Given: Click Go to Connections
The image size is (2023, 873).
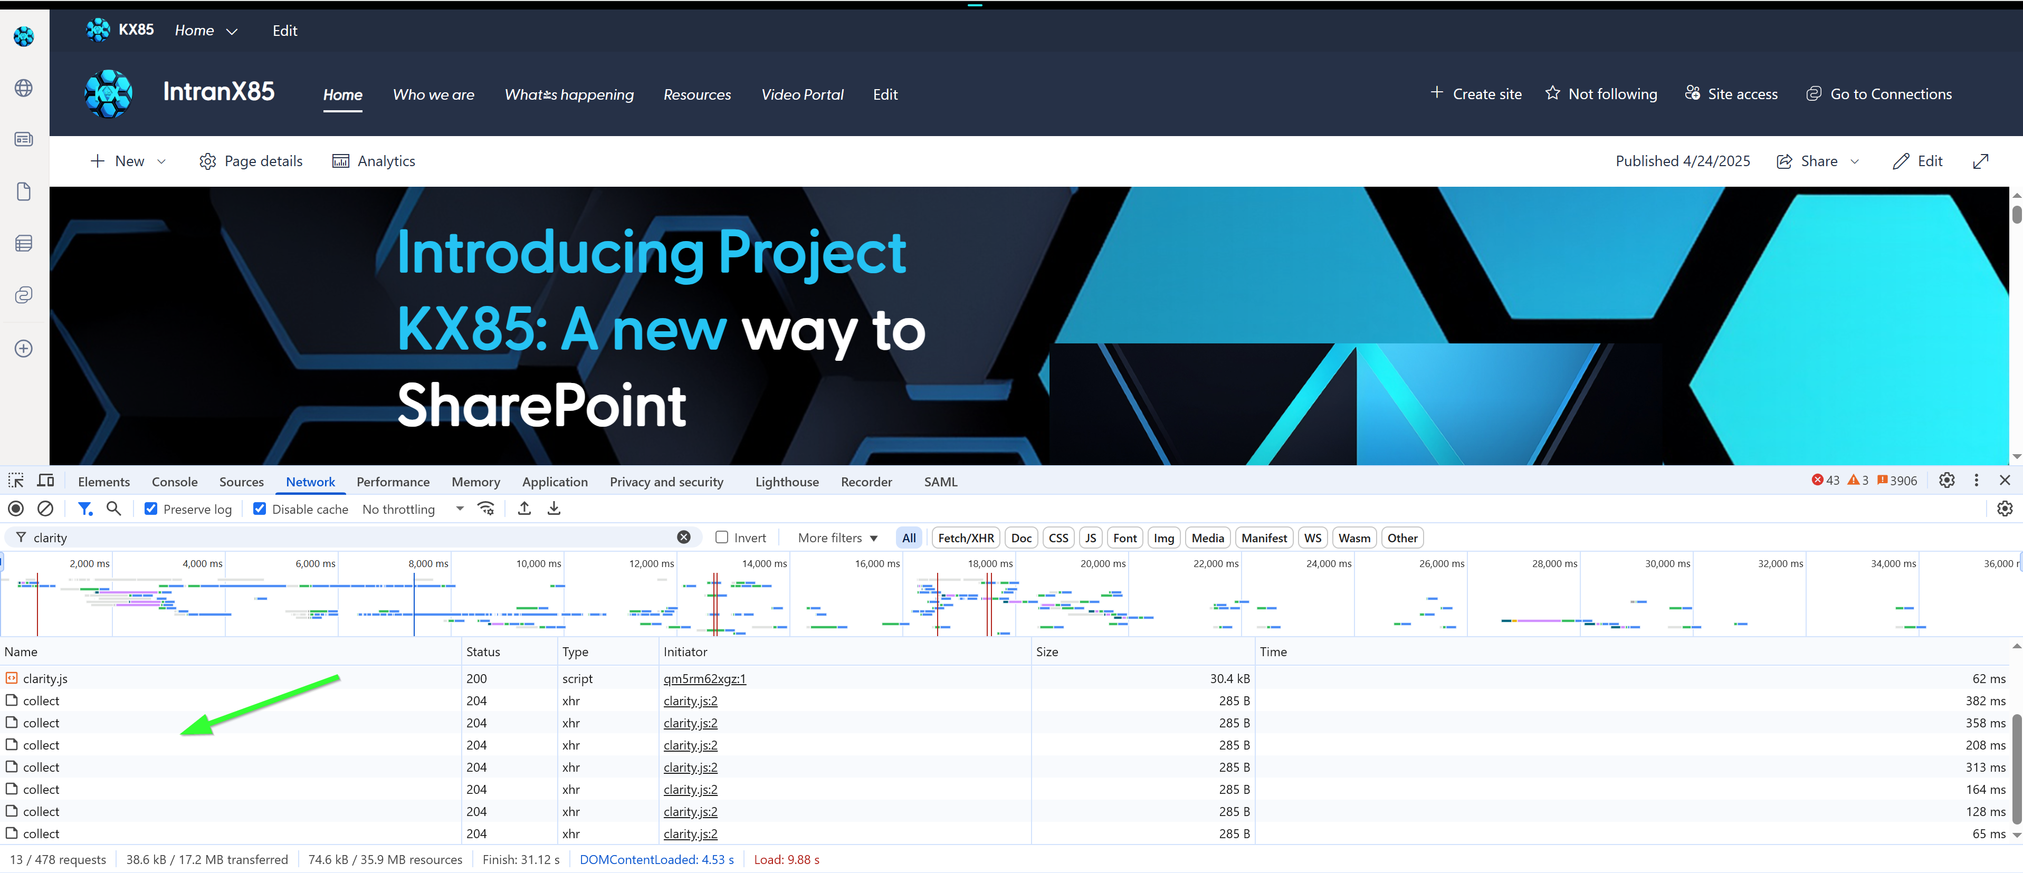Looking at the screenshot, I should coord(1879,93).
